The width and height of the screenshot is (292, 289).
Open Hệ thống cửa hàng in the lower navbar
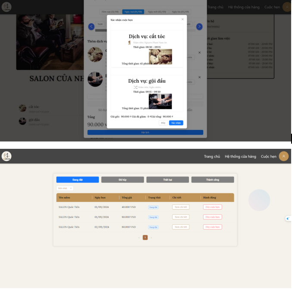(240, 157)
